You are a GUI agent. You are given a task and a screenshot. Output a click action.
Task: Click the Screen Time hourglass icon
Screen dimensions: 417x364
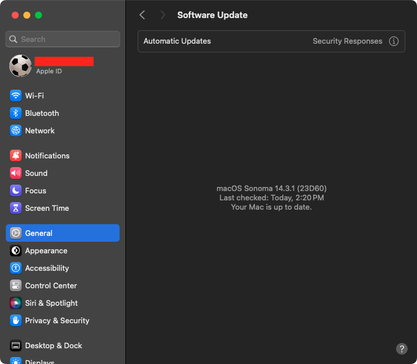click(16, 208)
